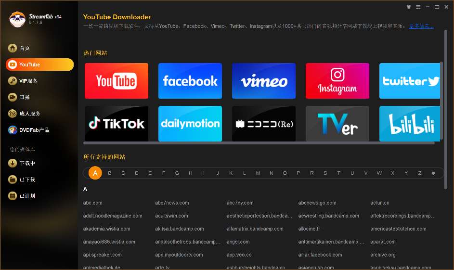Select the letter A filter
The height and width of the screenshot is (270, 454).
pos(95,173)
